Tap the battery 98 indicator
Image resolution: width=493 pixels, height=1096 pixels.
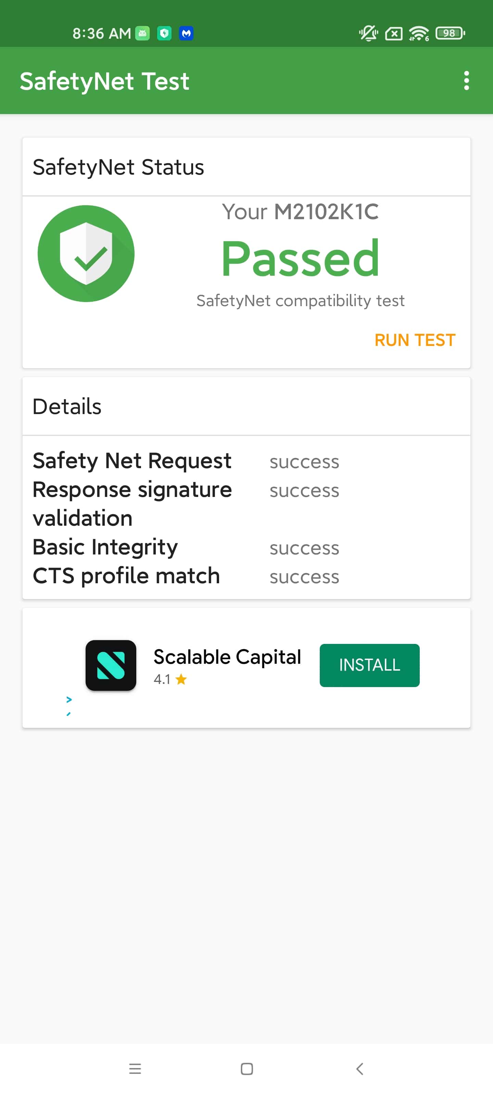click(450, 33)
